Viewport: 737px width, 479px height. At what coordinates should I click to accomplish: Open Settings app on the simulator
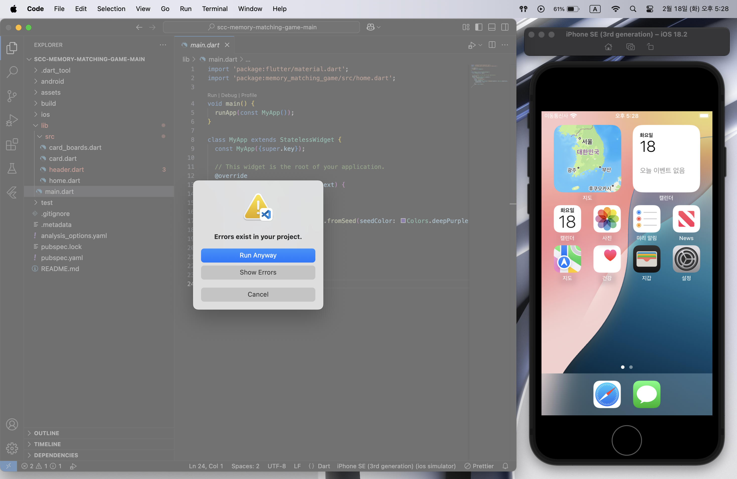click(x=686, y=259)
